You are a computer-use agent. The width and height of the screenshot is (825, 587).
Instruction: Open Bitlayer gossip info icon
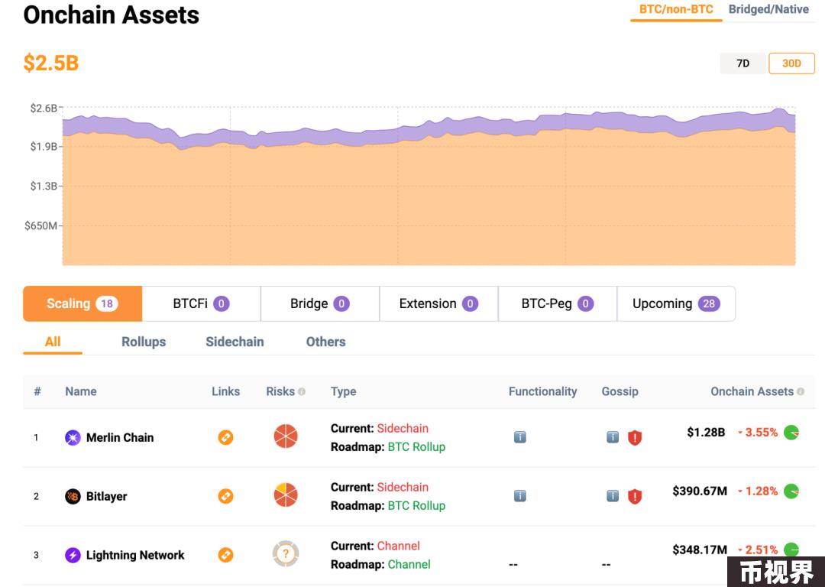pyautogui.click(x=613, y=496)
